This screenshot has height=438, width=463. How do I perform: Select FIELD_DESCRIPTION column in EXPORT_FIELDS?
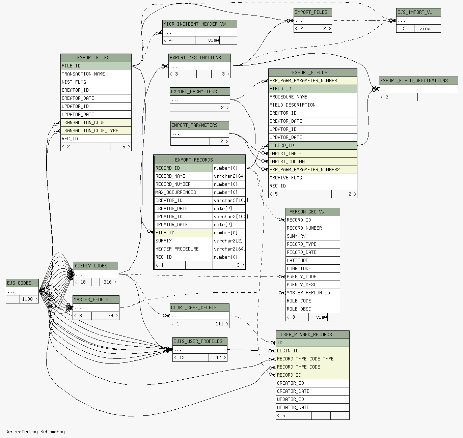pos(313,105)
